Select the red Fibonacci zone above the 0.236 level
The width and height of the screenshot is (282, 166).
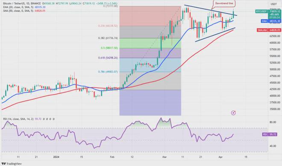pos(150,16)
